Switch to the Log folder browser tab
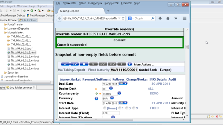 (x=21, y=87)
